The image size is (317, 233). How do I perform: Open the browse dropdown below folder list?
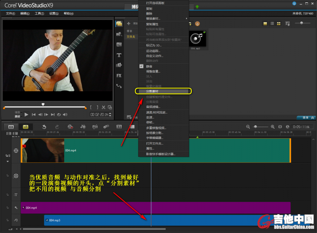[129, 117]
